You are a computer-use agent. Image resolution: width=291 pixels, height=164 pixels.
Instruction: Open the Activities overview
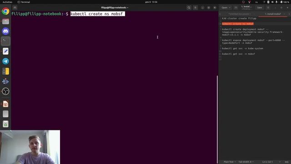point(7,2)
